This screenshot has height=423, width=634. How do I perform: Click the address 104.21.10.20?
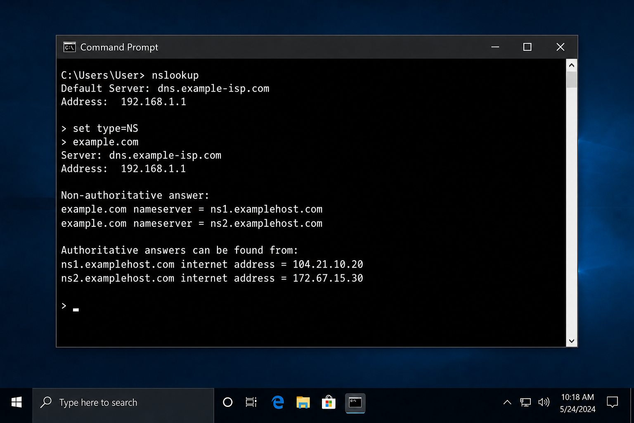[328, 264]
